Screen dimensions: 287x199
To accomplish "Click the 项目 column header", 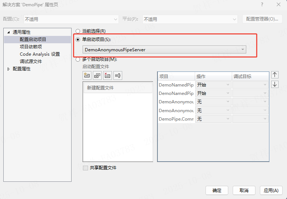I will [x=176, y=76].
